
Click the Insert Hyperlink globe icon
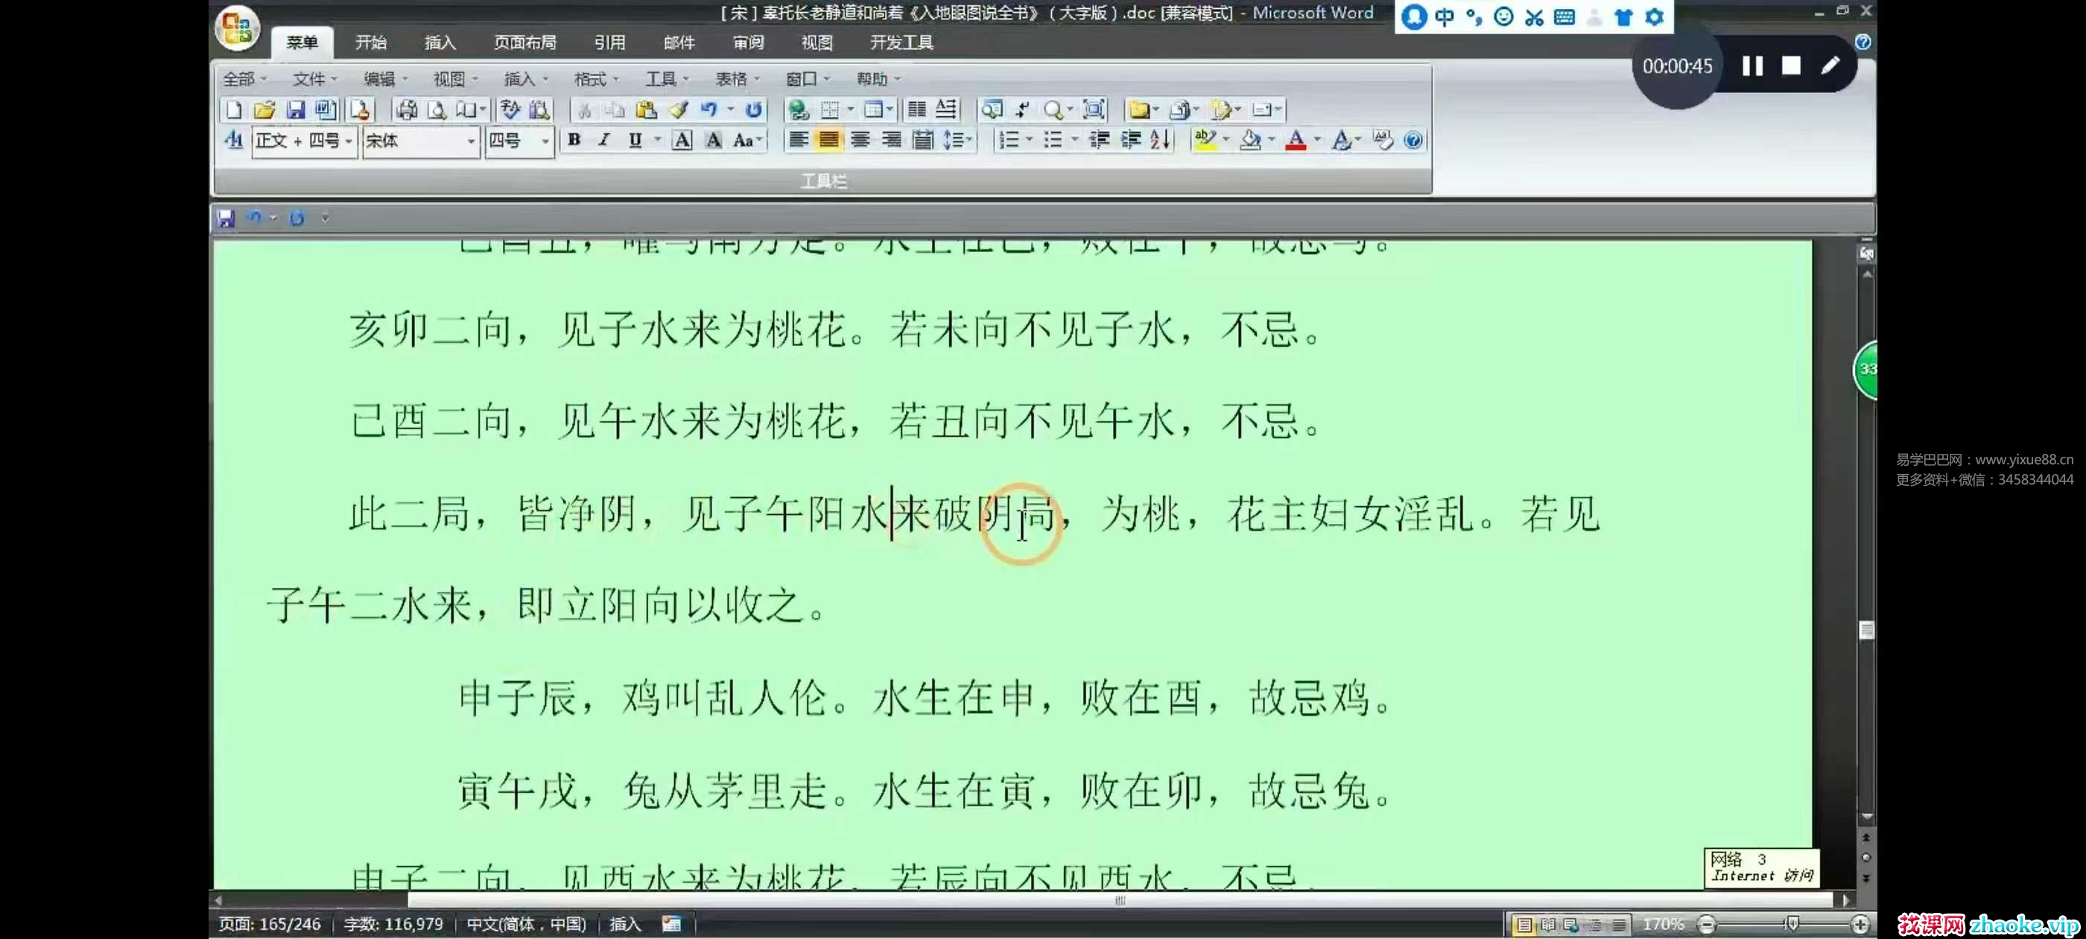[x=798, y=110]
